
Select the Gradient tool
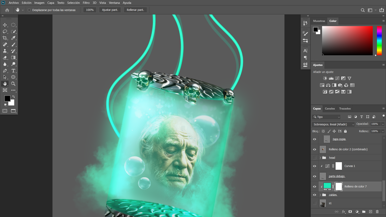pyautogui.click(x=13, y=58)
